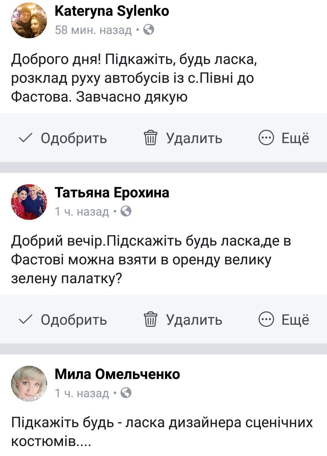Viewport: 327px width, 456px height.
Task: Tap Мила Омельченко's profile avatar
Action: (29, 384)
